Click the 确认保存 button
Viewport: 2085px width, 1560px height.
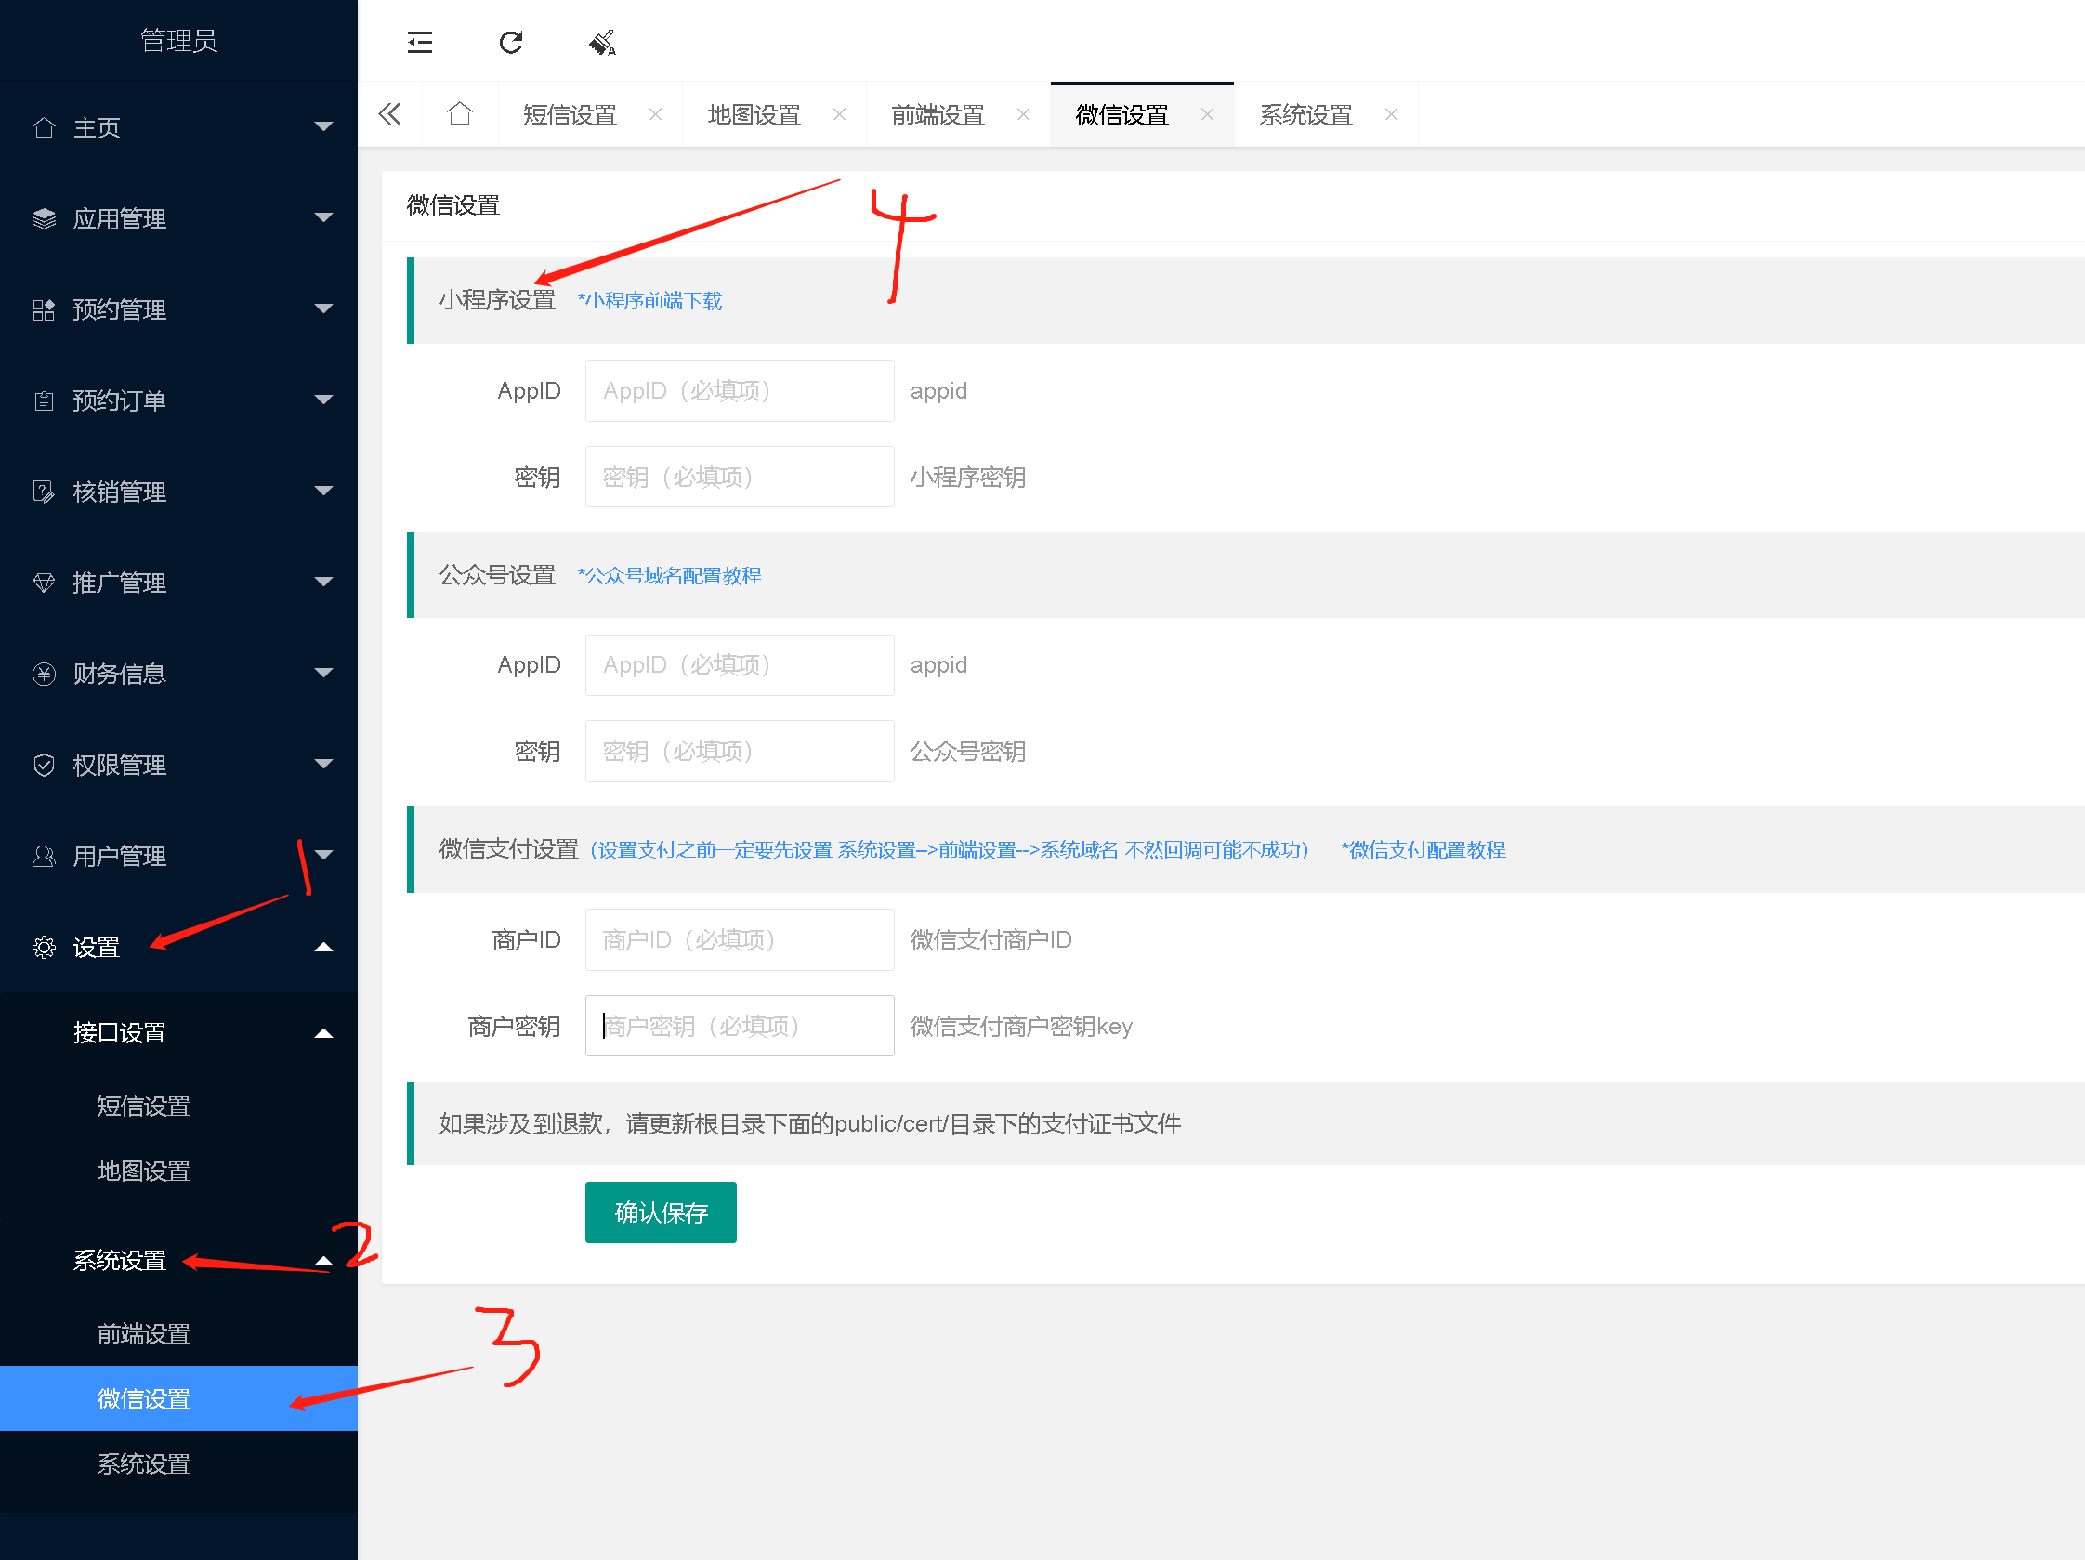[660, 1213]
